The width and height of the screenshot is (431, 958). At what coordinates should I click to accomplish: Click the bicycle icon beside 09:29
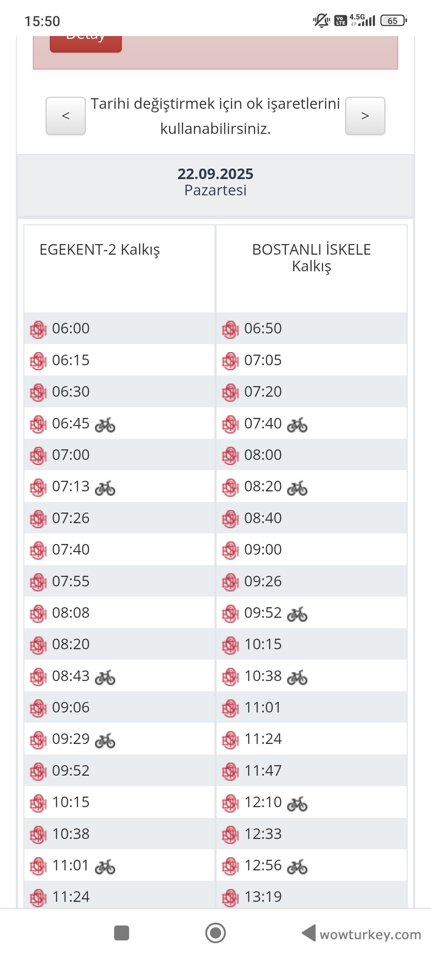tap(105, 740)
